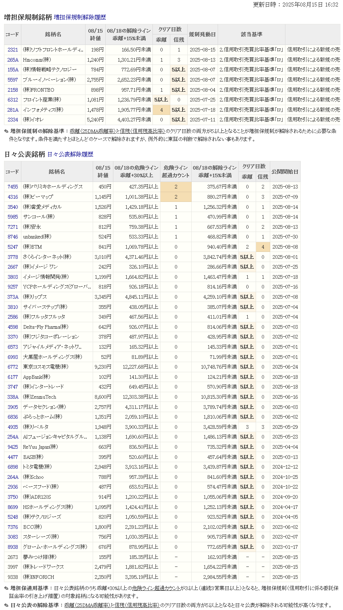Viewport: 343px width, 610px height.
Task: Open stock code 8746 link
Action: 13,237
